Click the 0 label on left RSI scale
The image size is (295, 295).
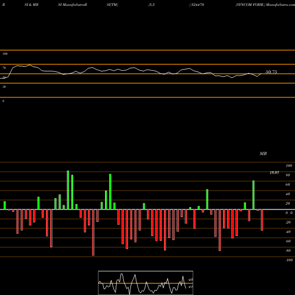[3, 101]
